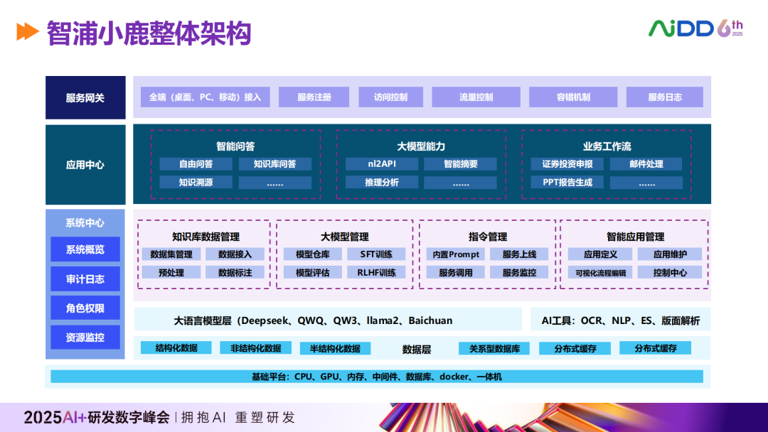This screenshot has height=432, width=768.
Task: Enable the SFT训练 option
Action: (377, 253)
